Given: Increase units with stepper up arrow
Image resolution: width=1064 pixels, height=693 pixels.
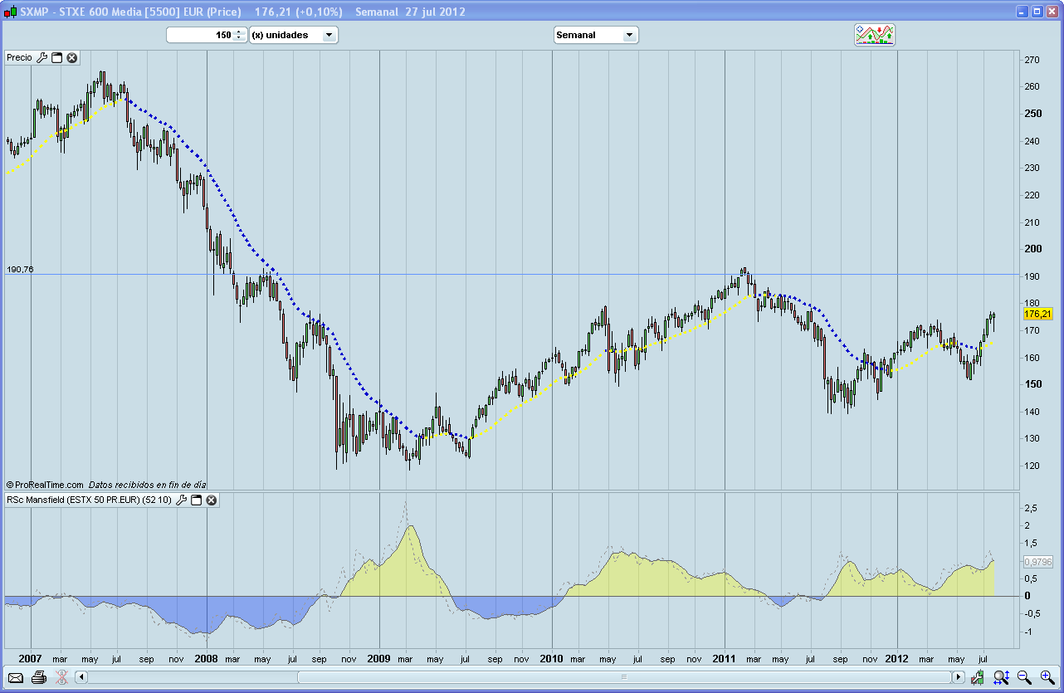Looking at the screenshot, I should (x=239, y=32).
